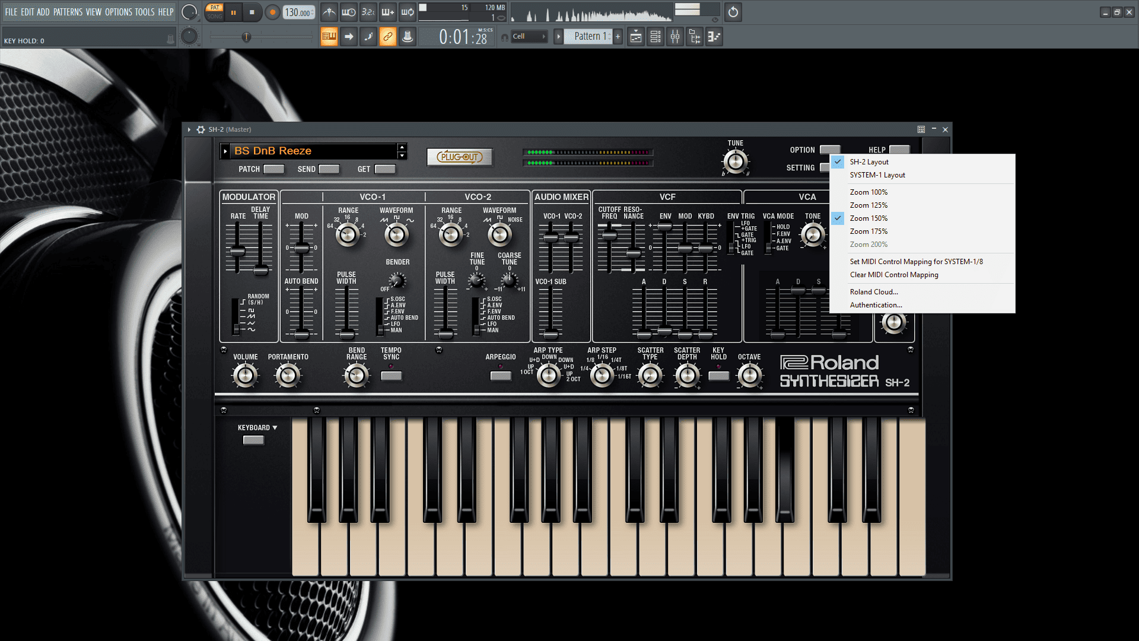
Task: Click the step editing footstep icon
Action: click(x=368, y=37)
